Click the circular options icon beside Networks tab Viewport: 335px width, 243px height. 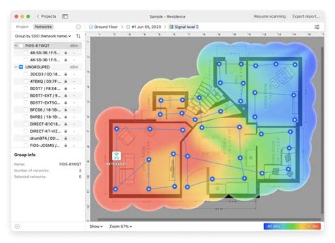[78, 27]
